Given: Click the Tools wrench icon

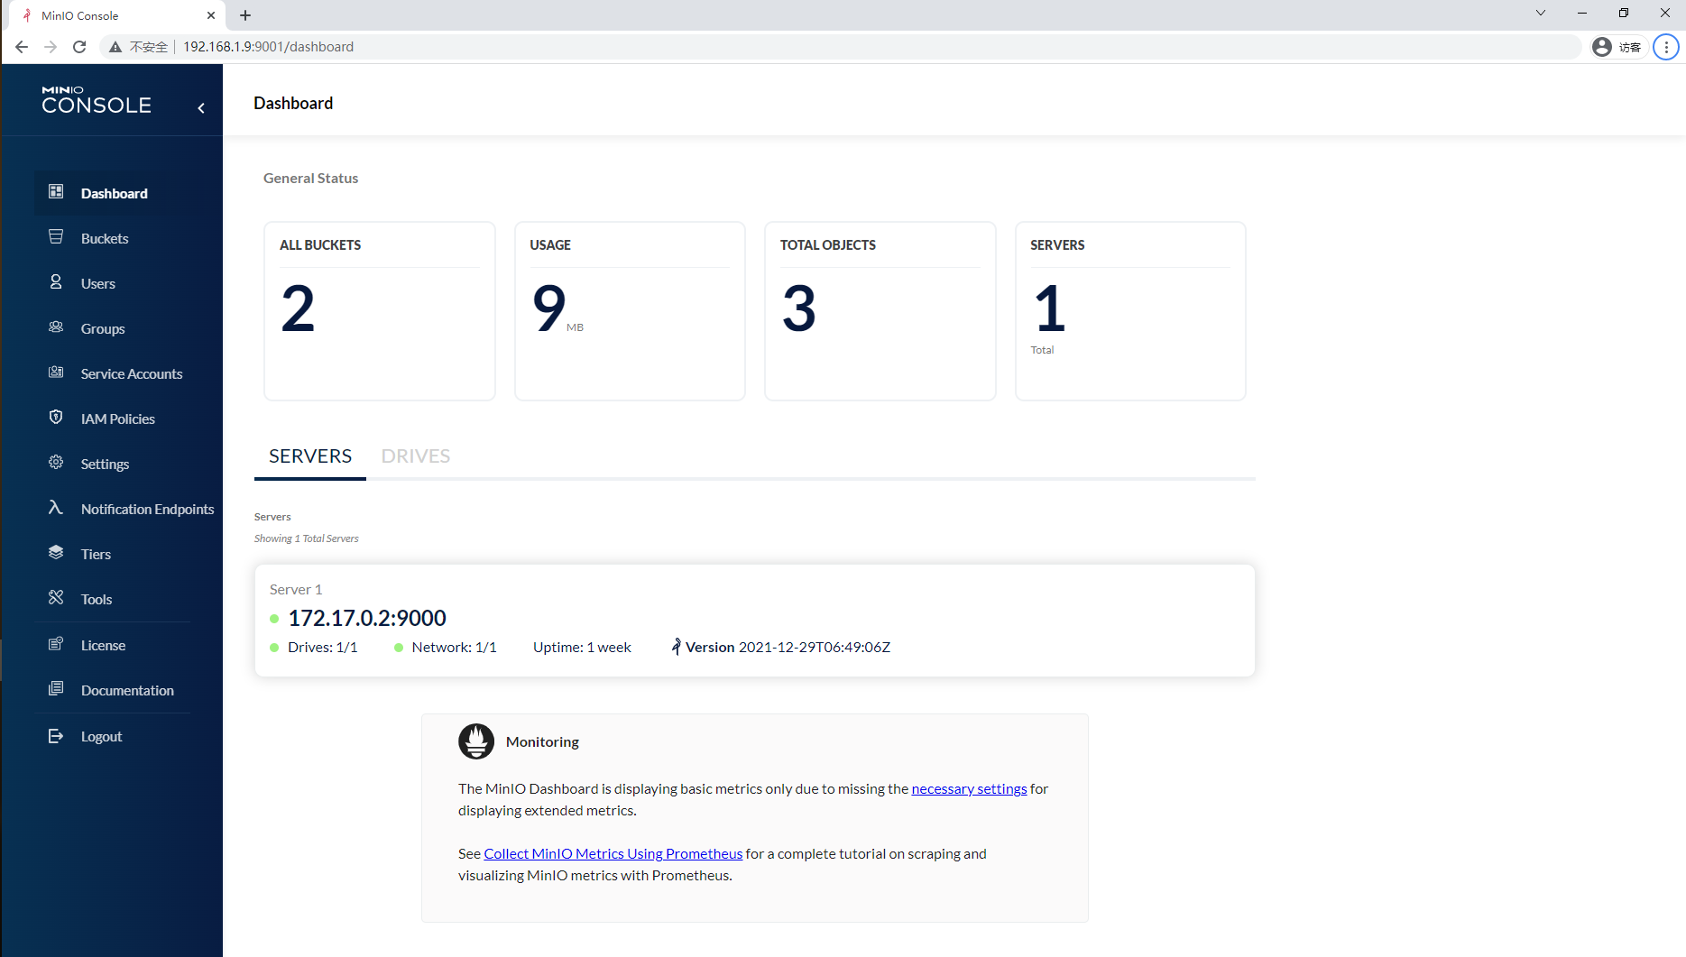Looking at the screenshot, I should (56, 597).
